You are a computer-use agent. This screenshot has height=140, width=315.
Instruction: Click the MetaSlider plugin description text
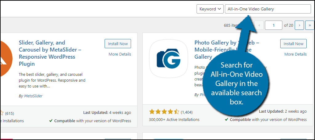click(x=52, y=80)
